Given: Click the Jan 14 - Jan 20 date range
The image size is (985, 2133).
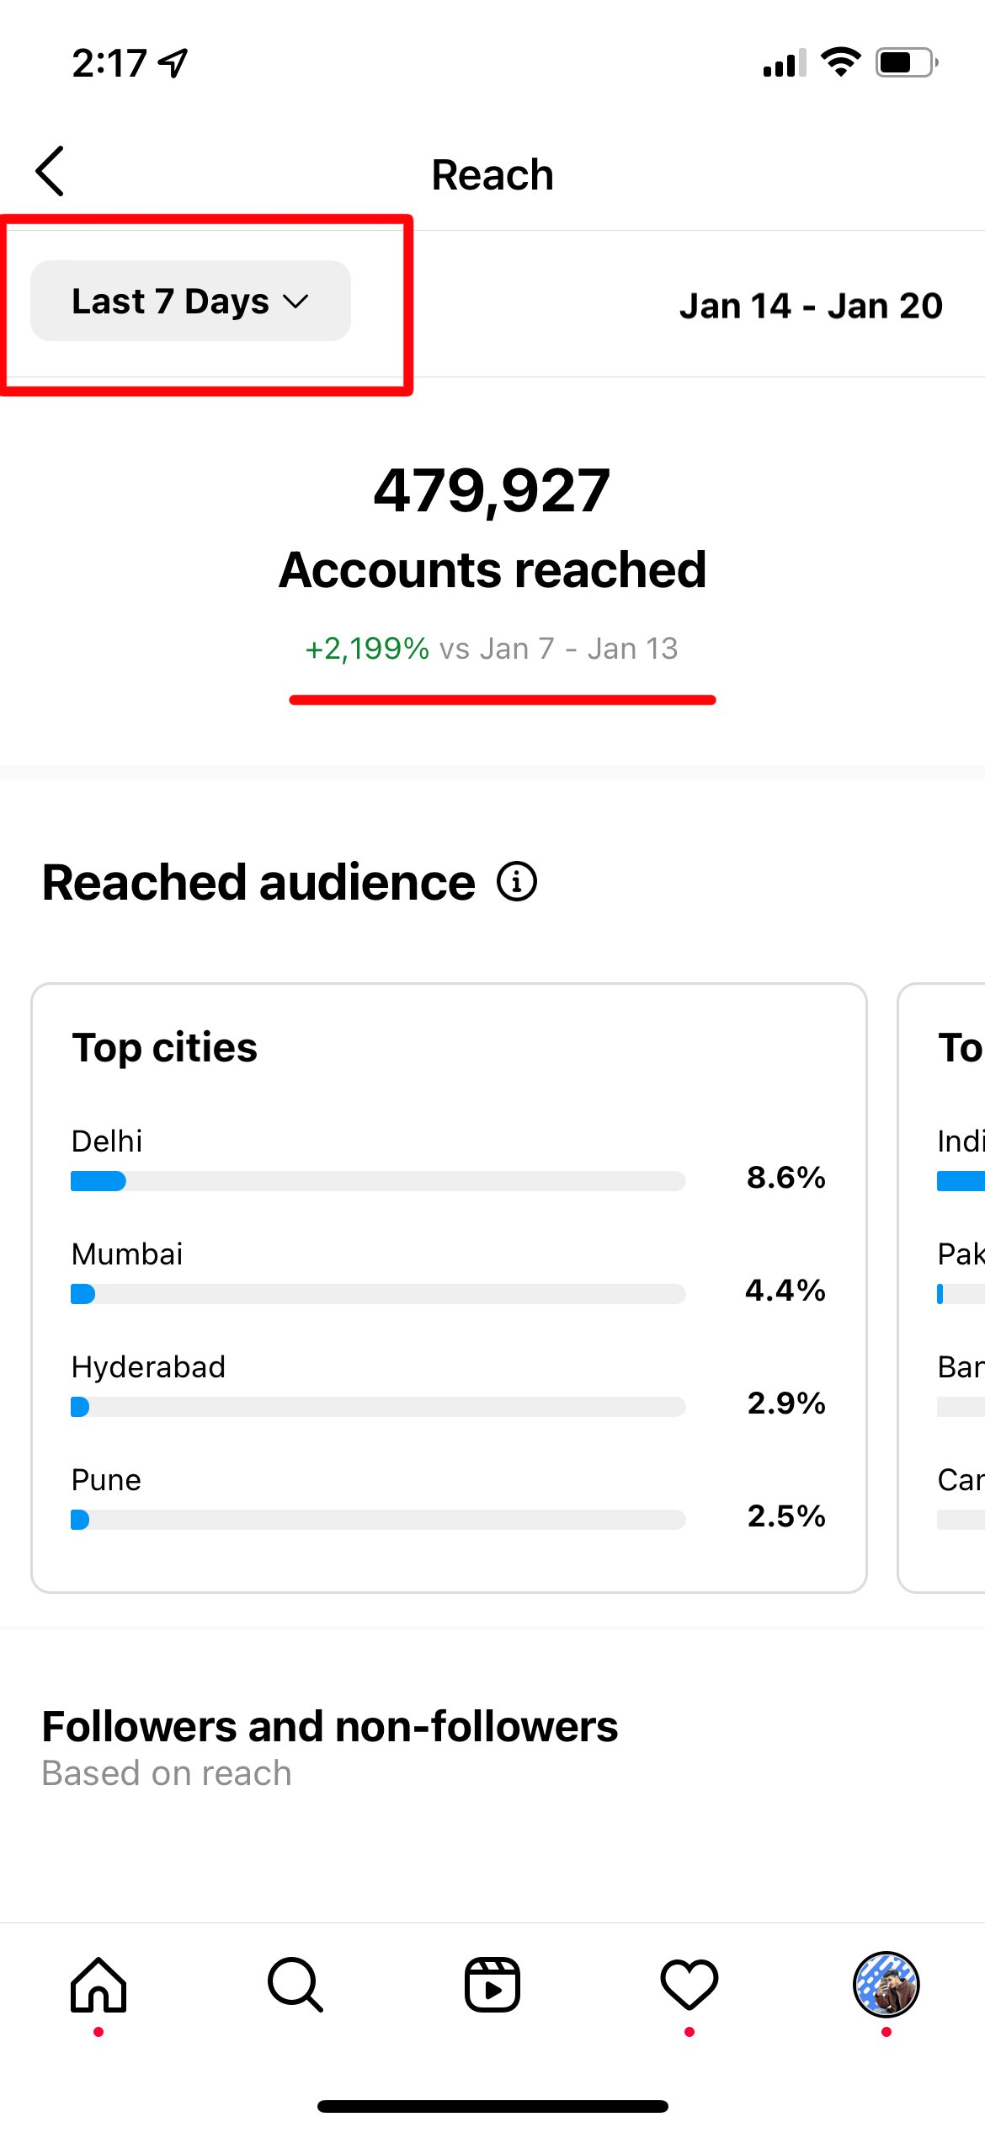Looking at the screenshot, I should click(x=811, y=306).
